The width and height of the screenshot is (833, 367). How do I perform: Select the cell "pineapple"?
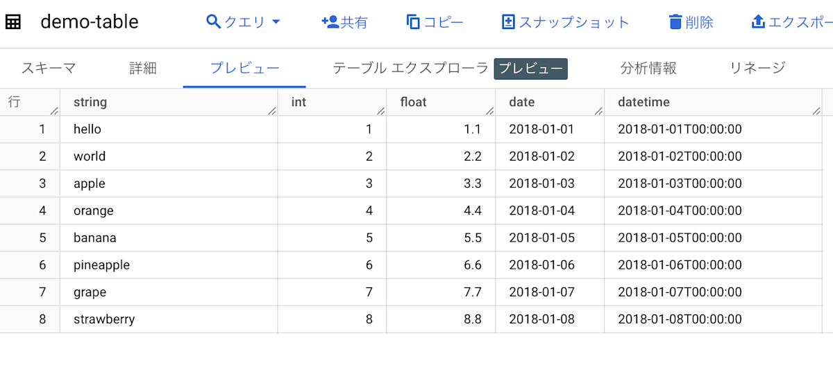169,265
